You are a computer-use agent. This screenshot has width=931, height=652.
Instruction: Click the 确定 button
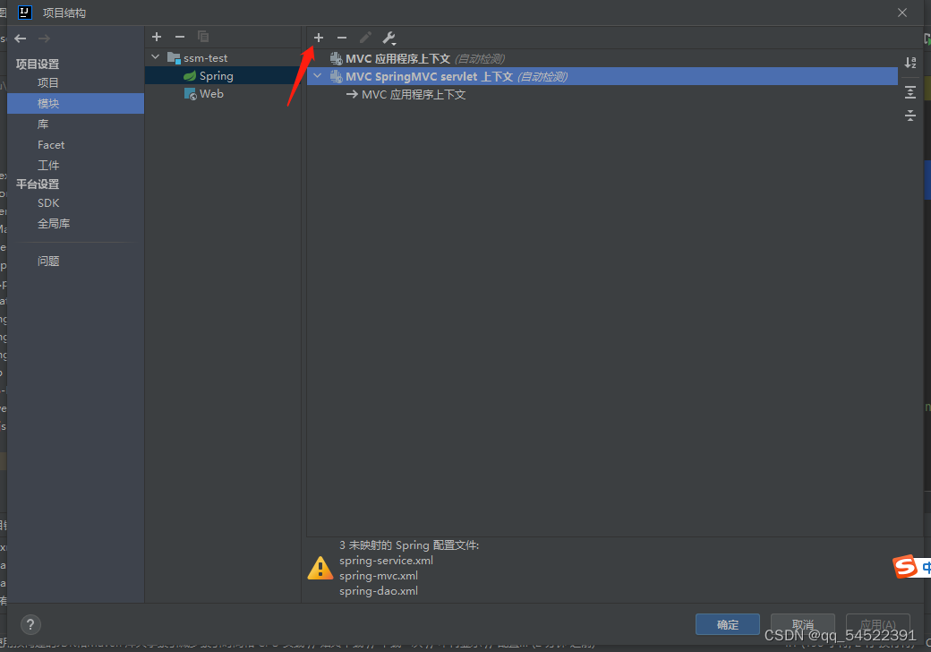(x=727, y=625)
